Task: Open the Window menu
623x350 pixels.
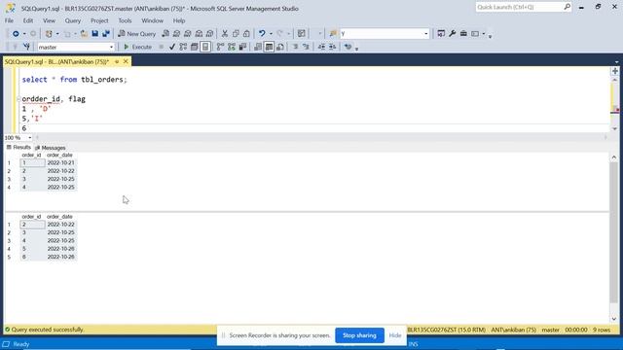Action: [152, 20]
